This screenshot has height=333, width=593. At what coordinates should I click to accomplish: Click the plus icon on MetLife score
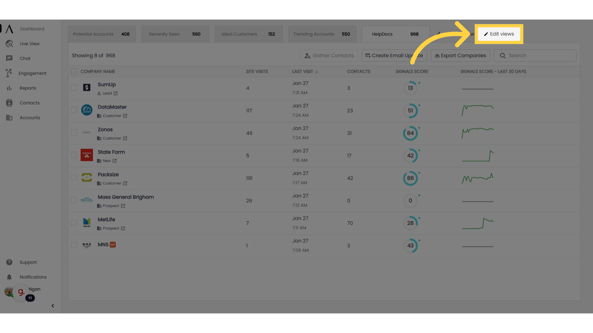click(x=419, y=217)
